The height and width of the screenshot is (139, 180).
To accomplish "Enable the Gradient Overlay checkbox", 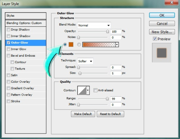I will coord(8,88).
